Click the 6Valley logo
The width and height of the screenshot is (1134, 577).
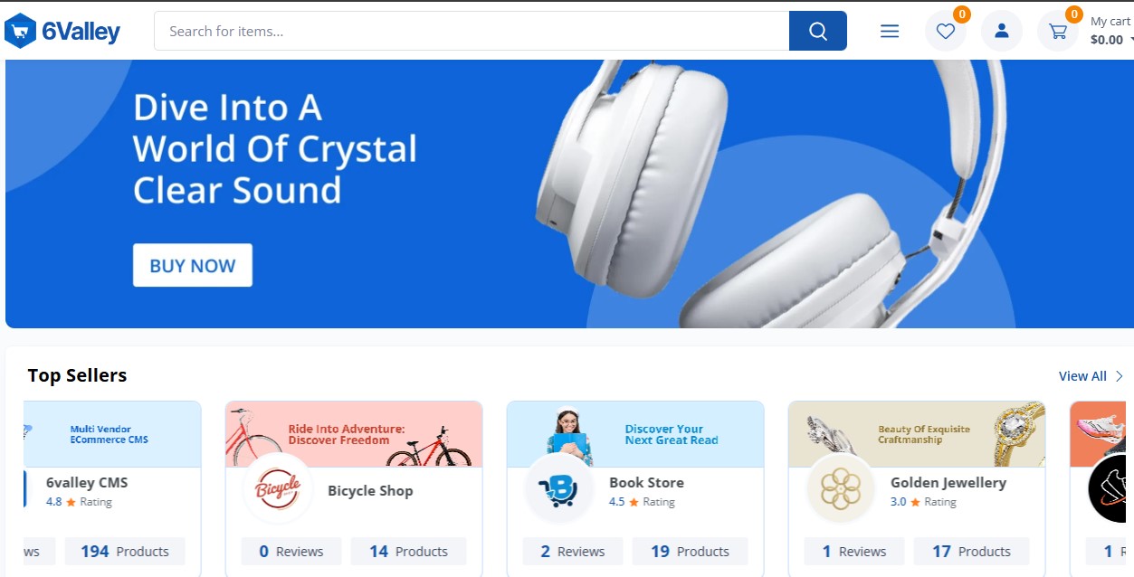tap(62, 32)
